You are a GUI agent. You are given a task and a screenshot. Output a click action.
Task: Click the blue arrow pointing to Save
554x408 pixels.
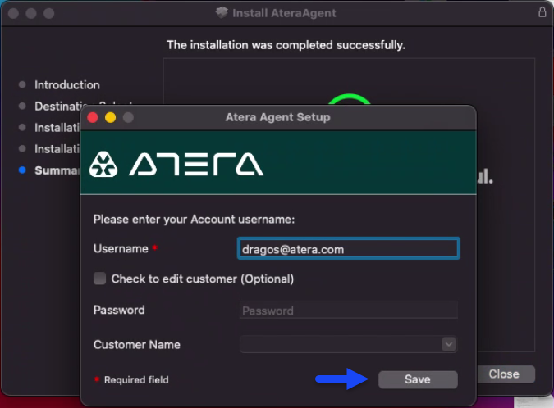pos(341,379)
